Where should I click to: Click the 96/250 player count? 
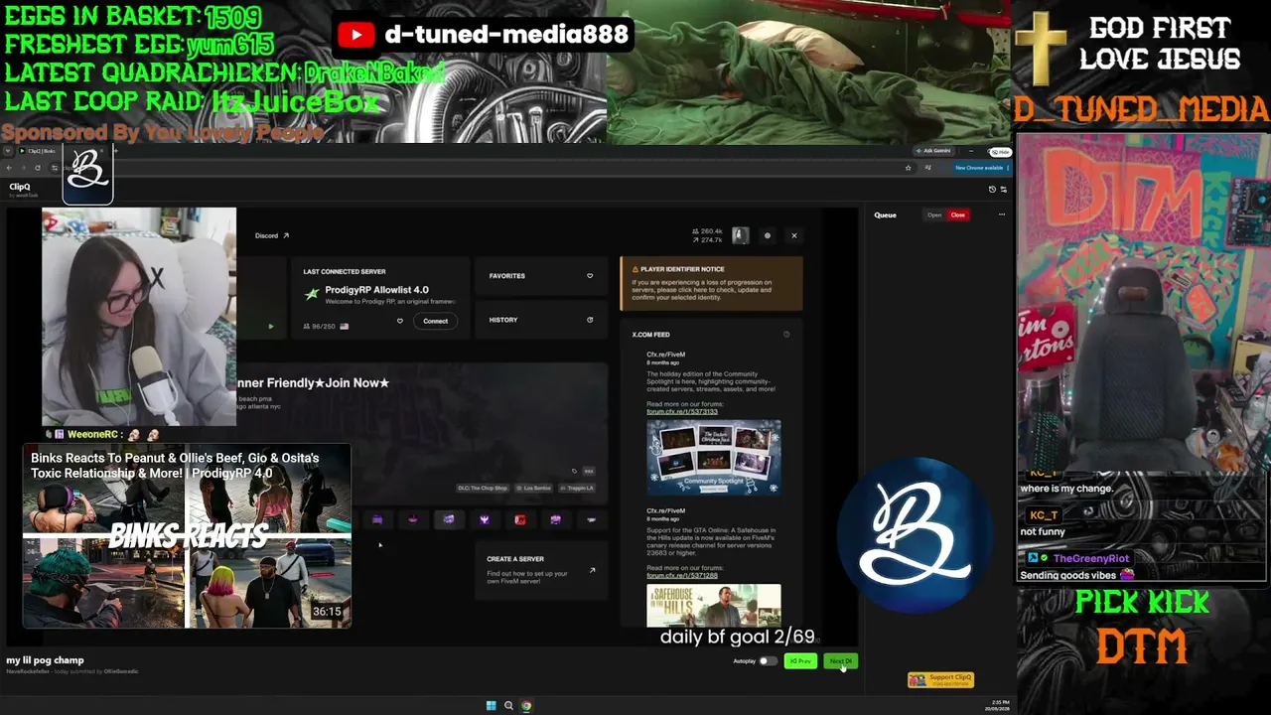pyautogui.click(x=320, y=326)
